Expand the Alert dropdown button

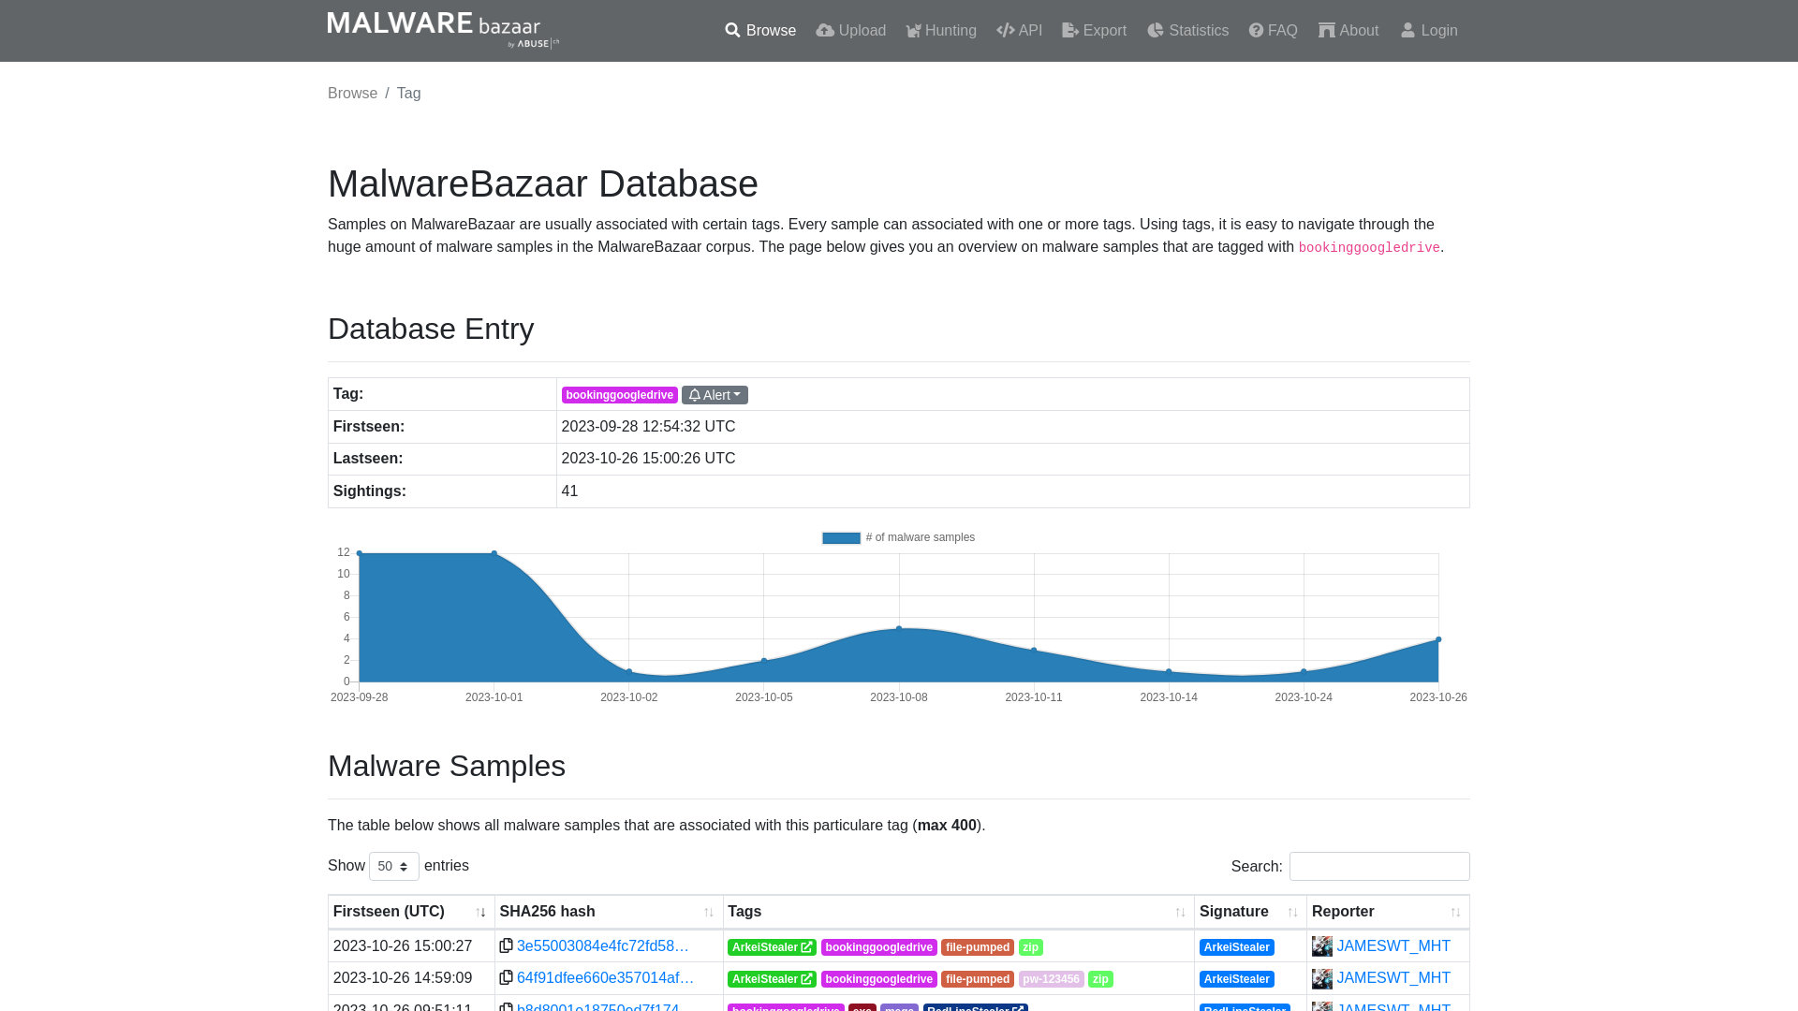pyautogui.click(x=715, y=395)
